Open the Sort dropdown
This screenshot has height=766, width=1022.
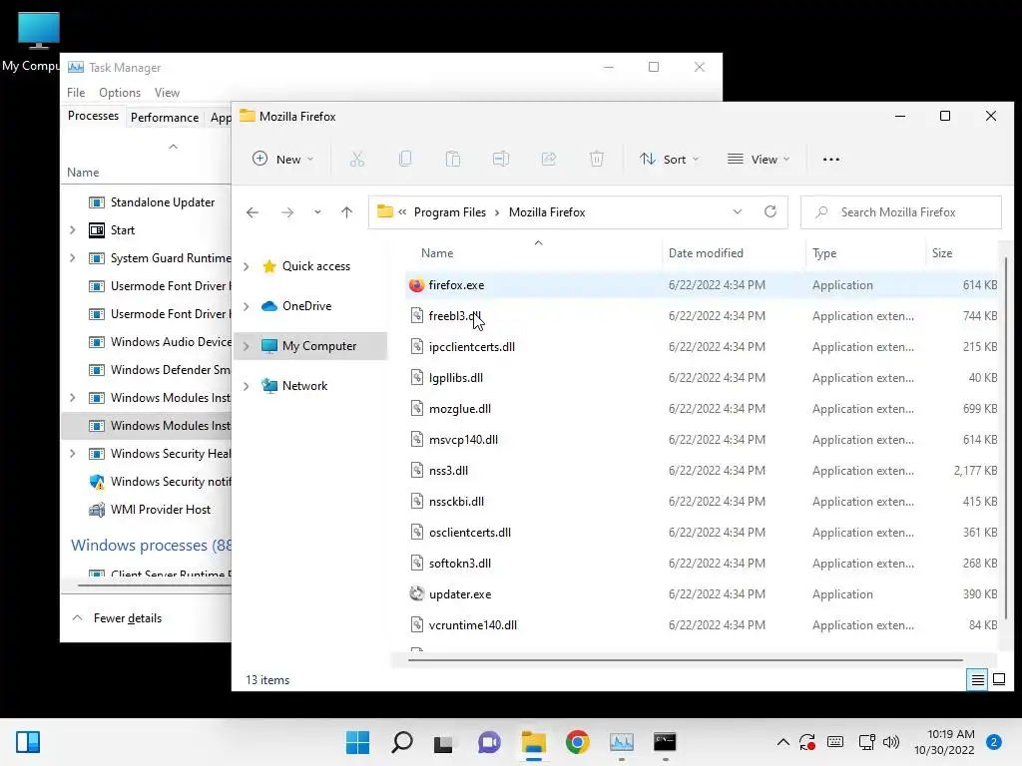669,159
